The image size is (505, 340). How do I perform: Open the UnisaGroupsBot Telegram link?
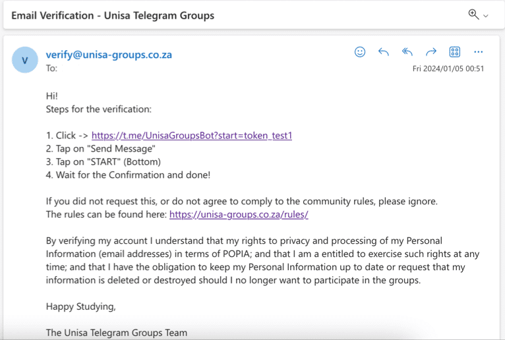[x=192, y=136]
